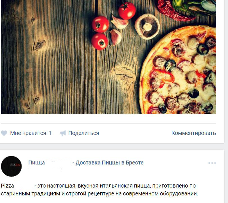The width and height of the screenshot is (228, 203).
Task: Open the three-dots post options menu
Action: 212,163
